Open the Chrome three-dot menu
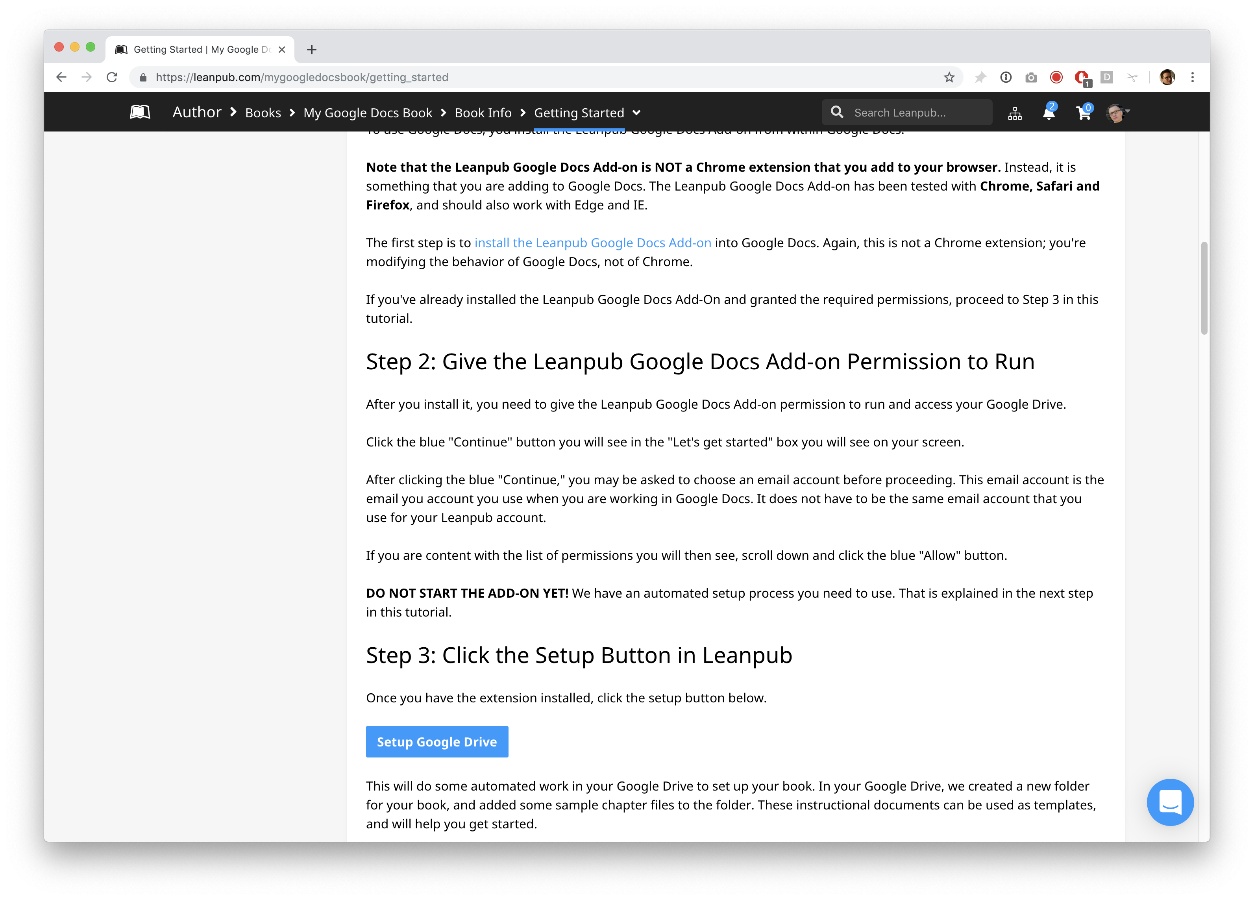Image resolution: width=1254 pixels, height=900 pixels. click(1193, 78)
